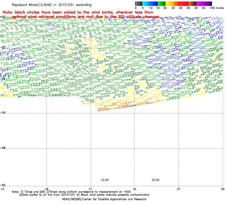Click the "27" longitude axis label
Image resolution: width=225 pixels, height=204 pixels.
(179, 189)
